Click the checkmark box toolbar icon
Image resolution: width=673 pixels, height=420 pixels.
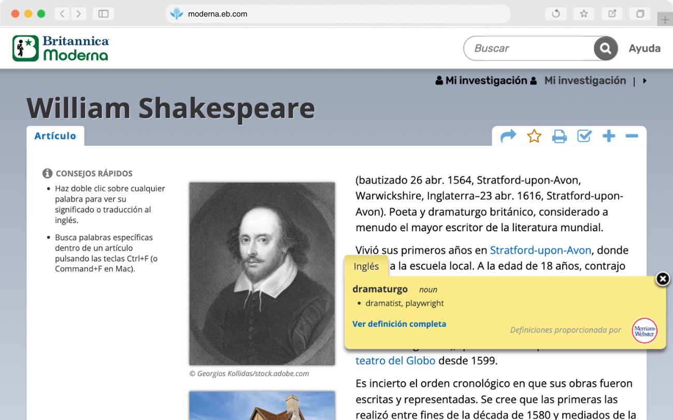(x=584, y=137)
